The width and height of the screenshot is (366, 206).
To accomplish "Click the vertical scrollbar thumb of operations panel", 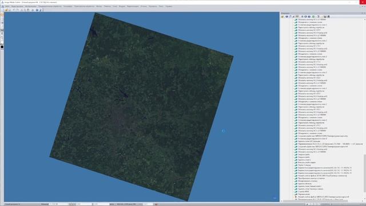I will 365,173.
